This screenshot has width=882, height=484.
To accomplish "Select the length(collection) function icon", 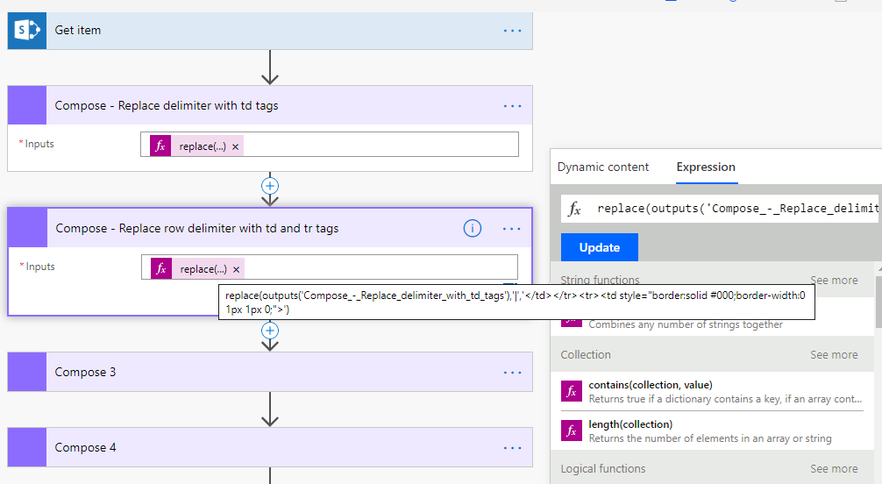I will (x=572, y=431).
